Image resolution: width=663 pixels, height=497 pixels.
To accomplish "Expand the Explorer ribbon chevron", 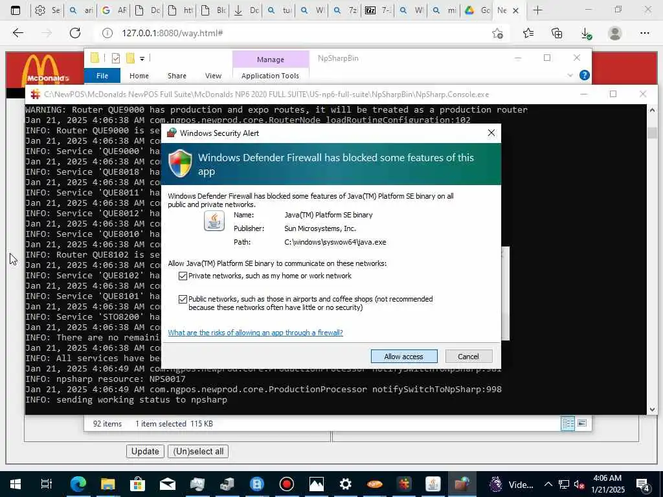I will point(570,75).
